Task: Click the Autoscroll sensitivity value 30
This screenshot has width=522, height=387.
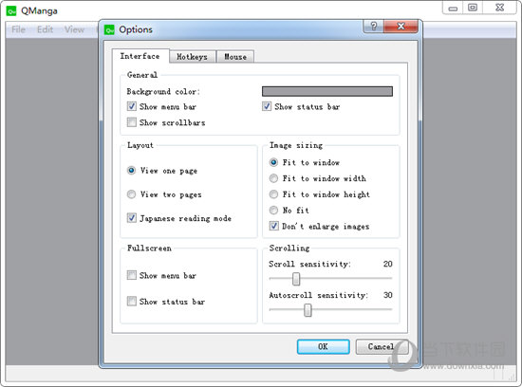Action: tap(387, 295)
